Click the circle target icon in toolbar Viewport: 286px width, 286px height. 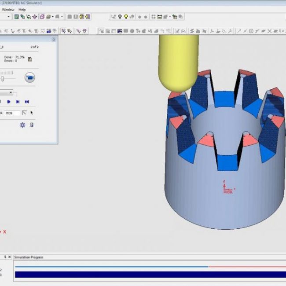[x=251, y=31]
